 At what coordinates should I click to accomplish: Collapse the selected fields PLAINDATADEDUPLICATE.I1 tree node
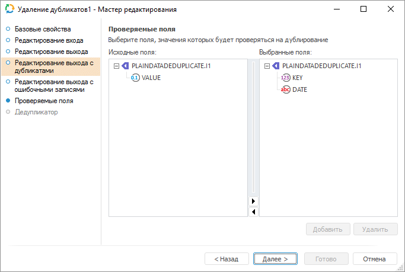click(x=266, y=66)
